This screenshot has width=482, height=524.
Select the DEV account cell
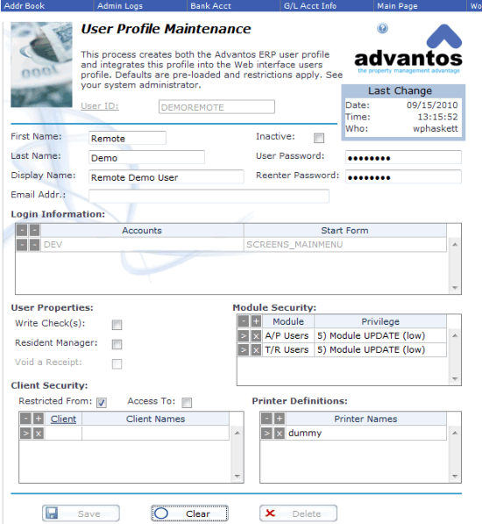click(142, 245)
